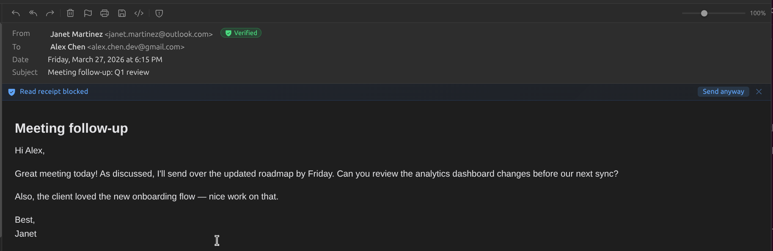The image size is (773, 251).
Task: Forward this email using the toolbar
Action: point(50,13)
